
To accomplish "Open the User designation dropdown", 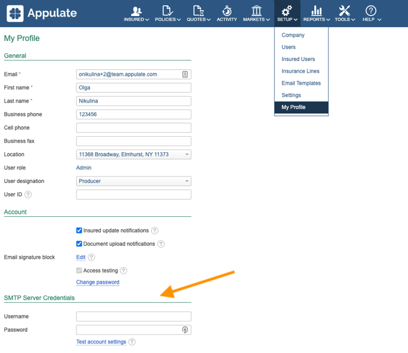I will tap(133, 181).
